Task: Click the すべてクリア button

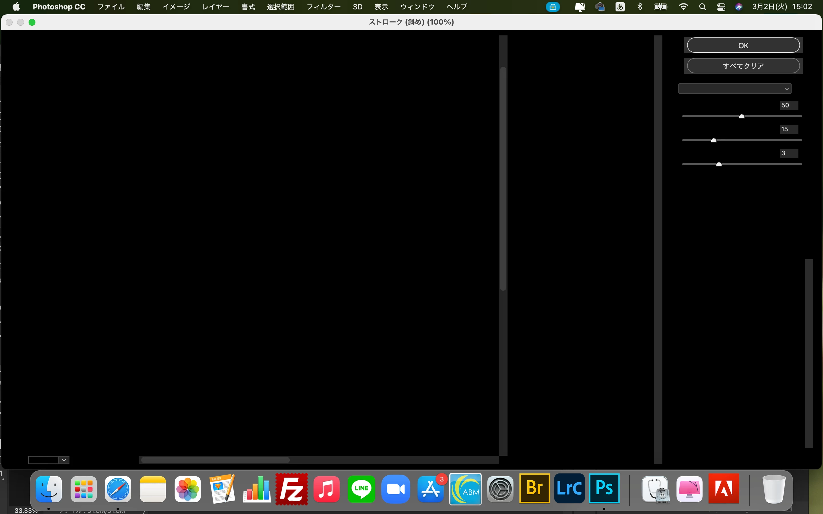Action: click(743, 66)
